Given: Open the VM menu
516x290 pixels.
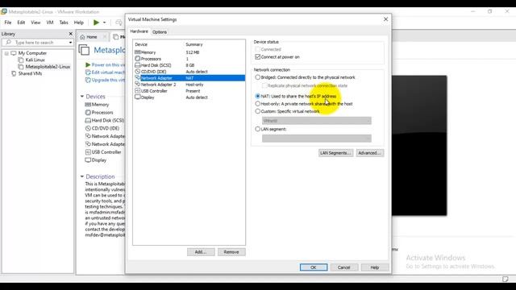Looking at the screenshot, I should click(x=50, y=23).
